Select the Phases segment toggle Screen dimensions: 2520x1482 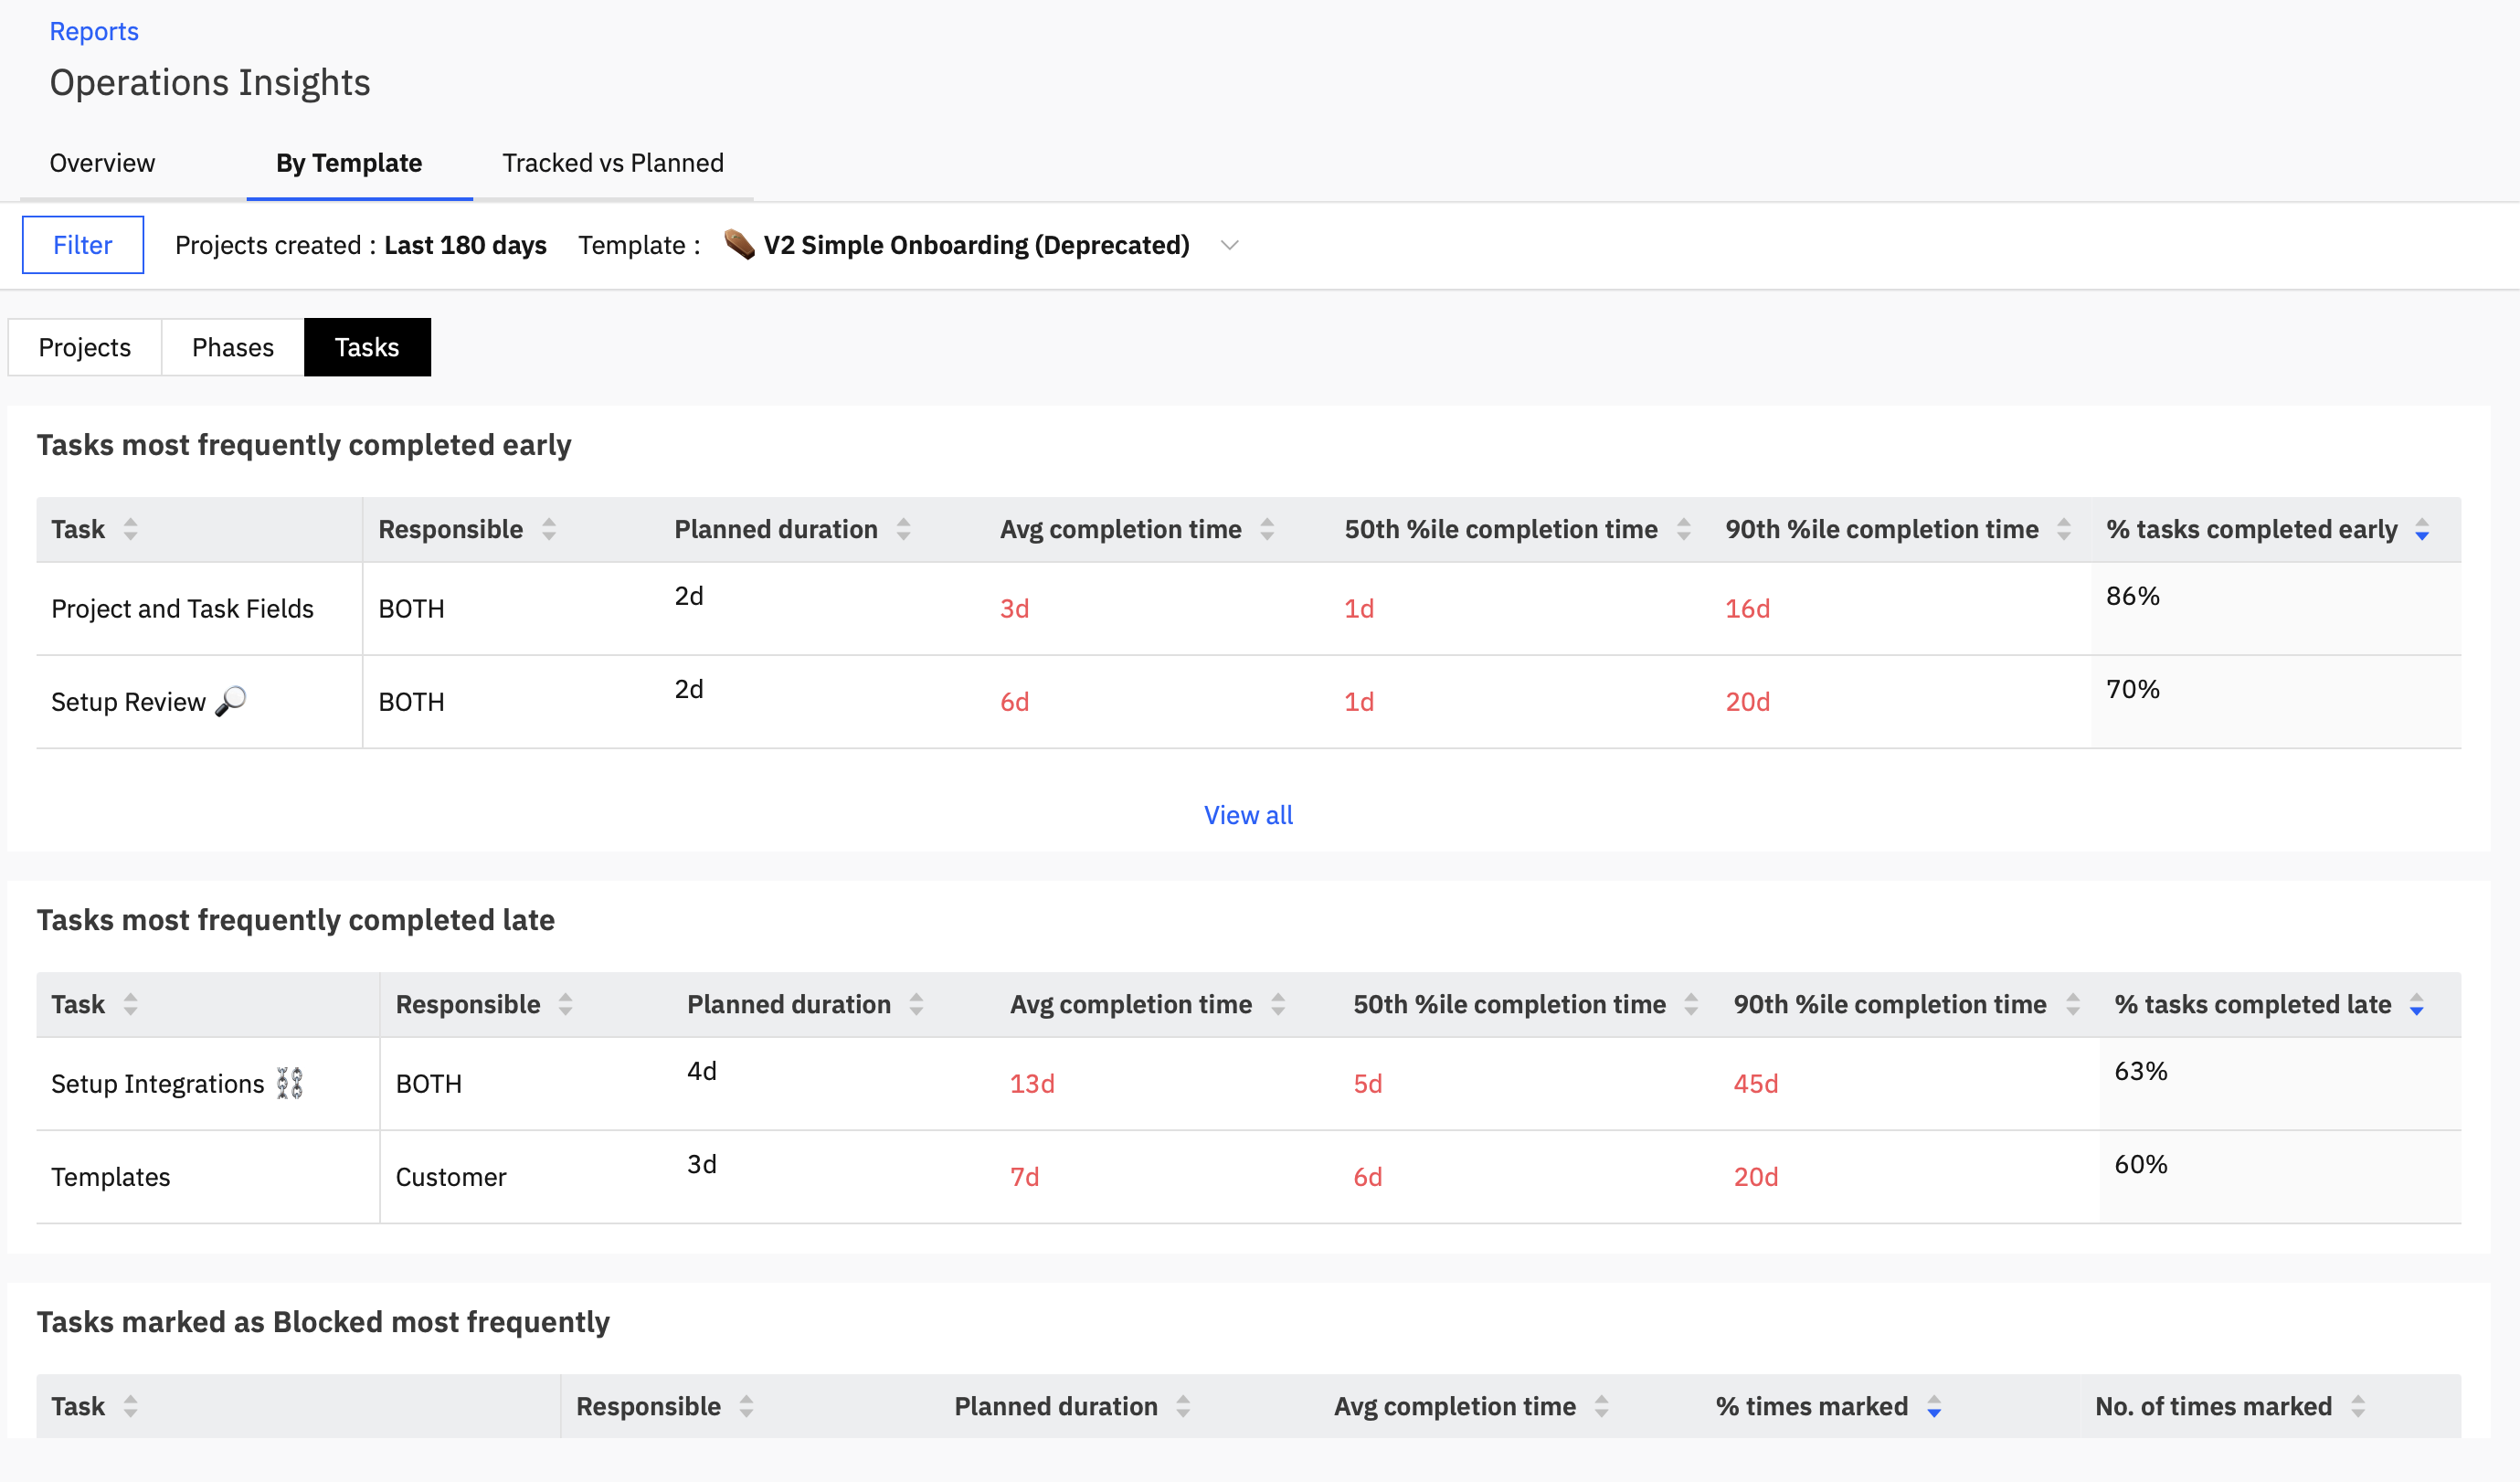tap(232, 347)
